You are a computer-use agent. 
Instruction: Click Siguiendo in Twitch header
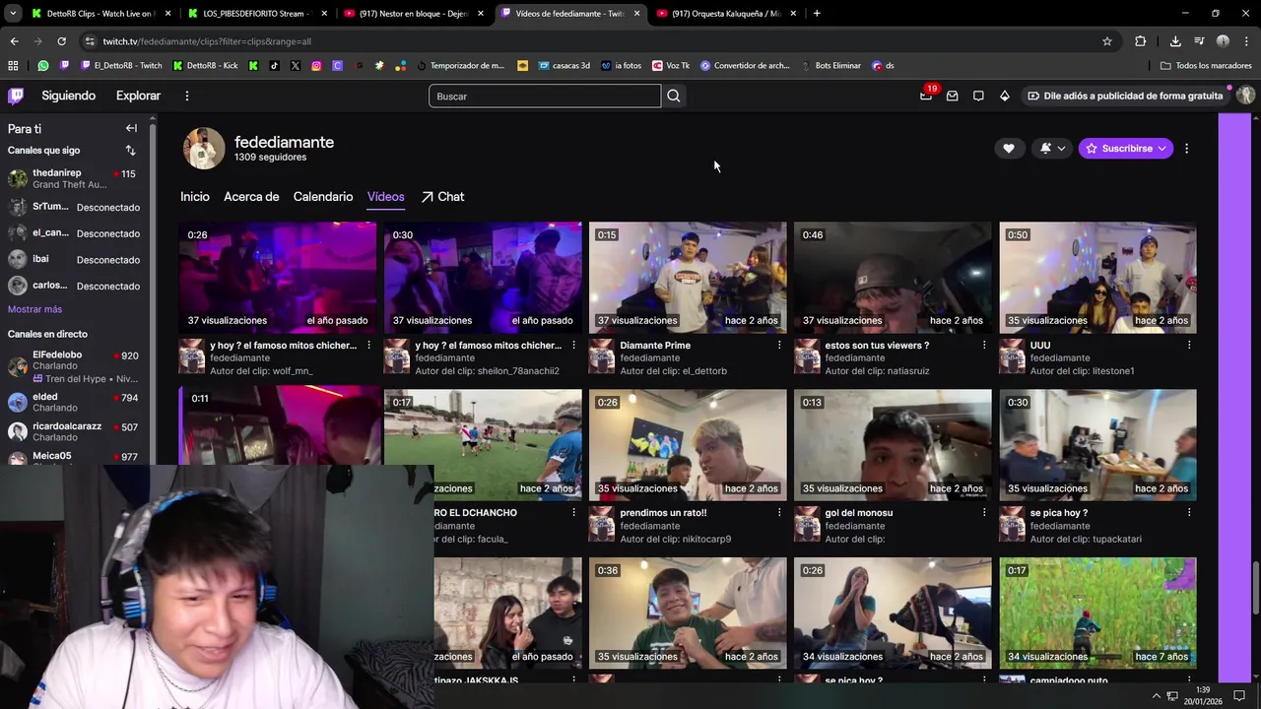pyautogui.click(x=68, y=96)
